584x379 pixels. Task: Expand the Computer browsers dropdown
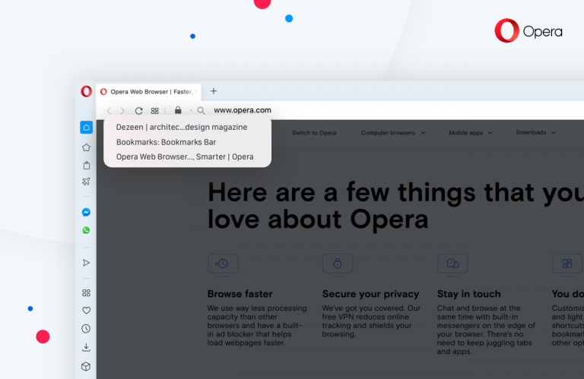tap(392, 133)
